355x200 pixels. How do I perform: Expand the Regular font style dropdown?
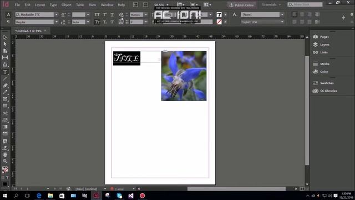56,22
